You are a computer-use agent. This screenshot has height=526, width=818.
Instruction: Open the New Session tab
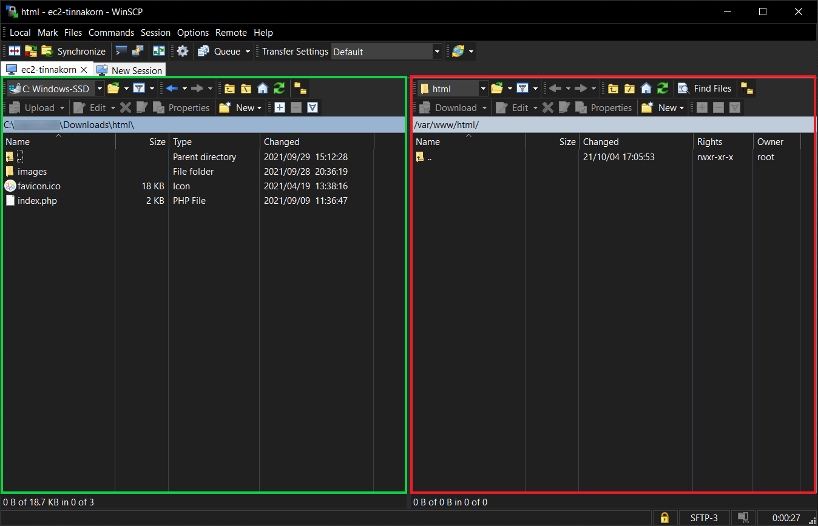[129, 70]
